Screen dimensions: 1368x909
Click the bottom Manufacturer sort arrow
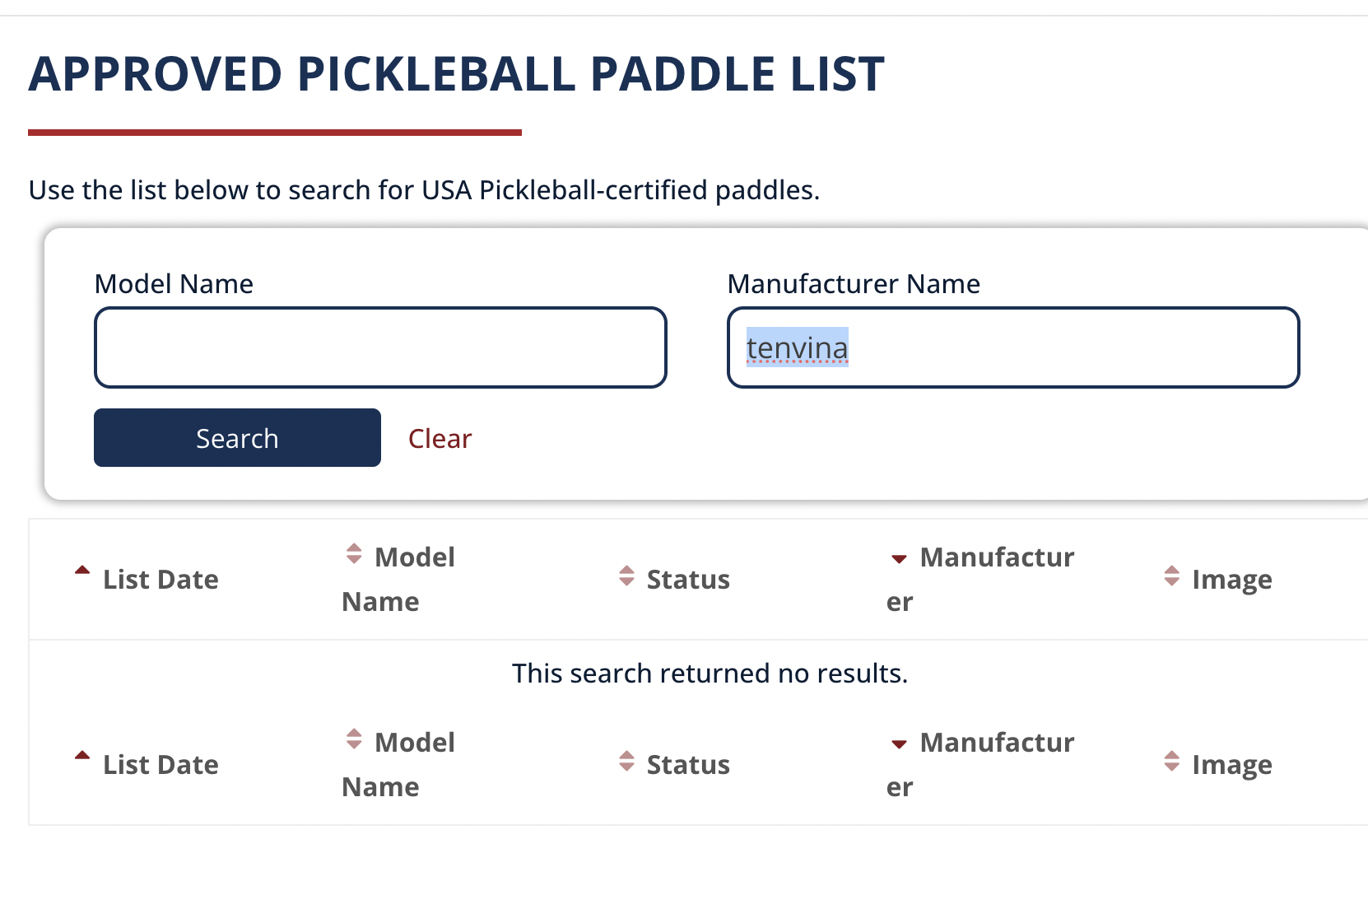click(x=897, y=744)
